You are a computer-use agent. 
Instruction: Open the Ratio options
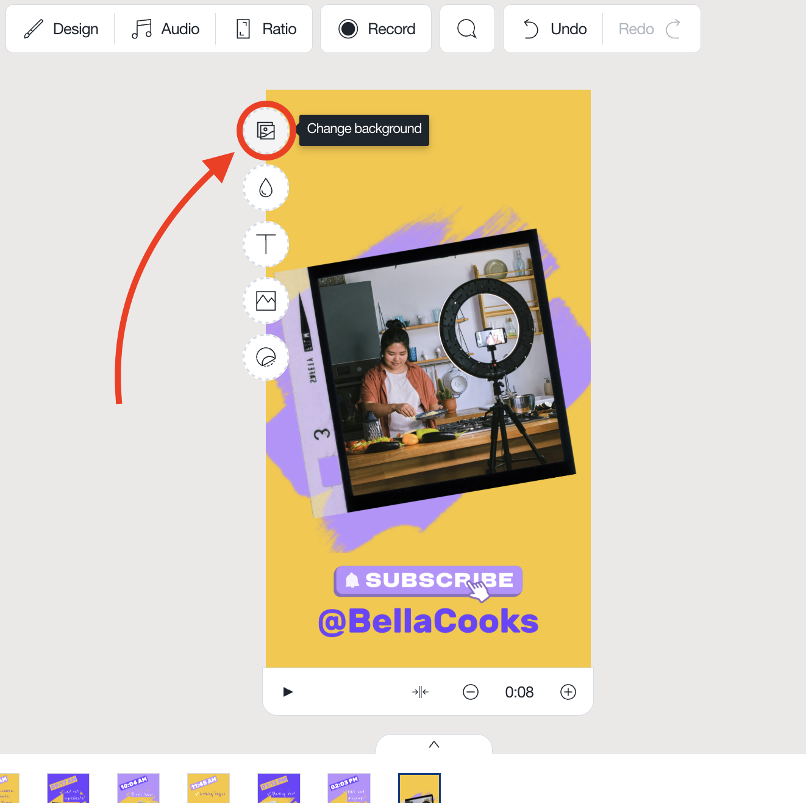click(x=265, y=29)
